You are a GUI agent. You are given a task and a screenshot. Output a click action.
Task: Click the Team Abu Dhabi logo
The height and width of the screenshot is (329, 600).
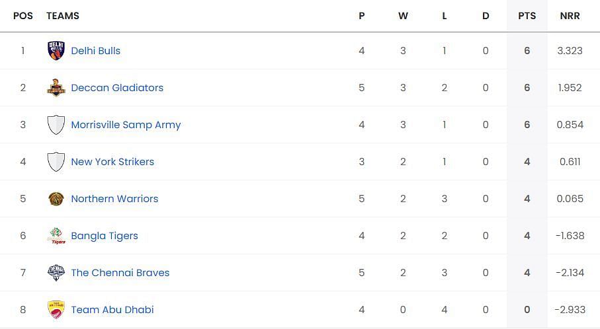pos(56,310)
